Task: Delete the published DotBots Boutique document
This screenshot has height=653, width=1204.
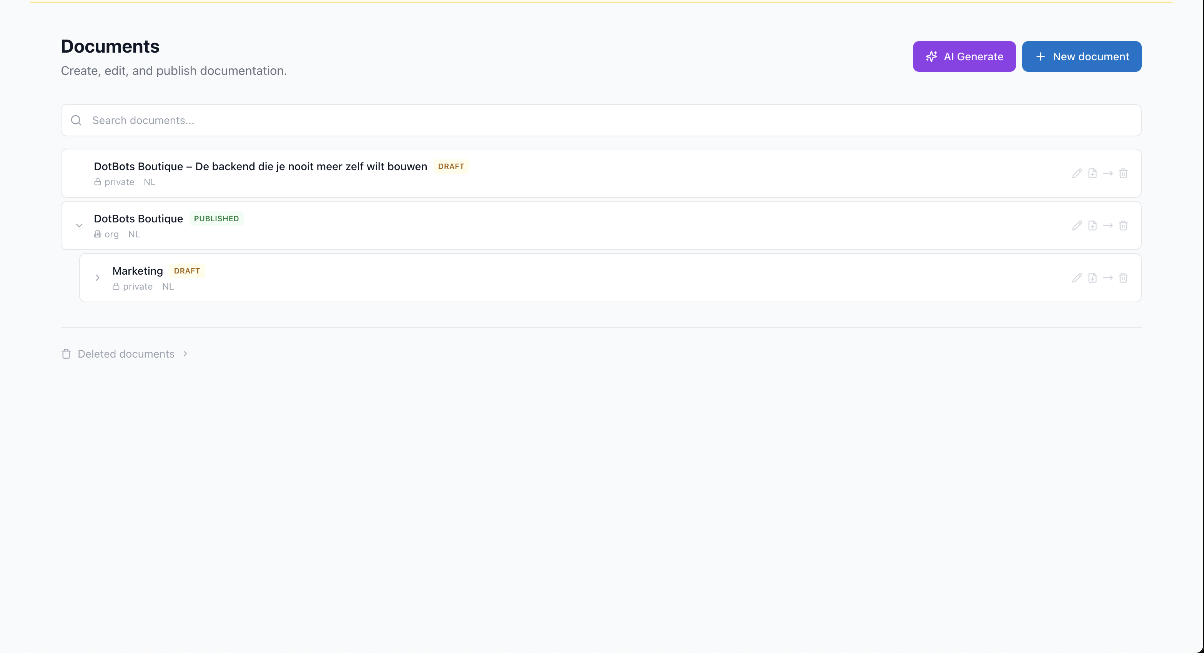Action: tap(1123, 225)
